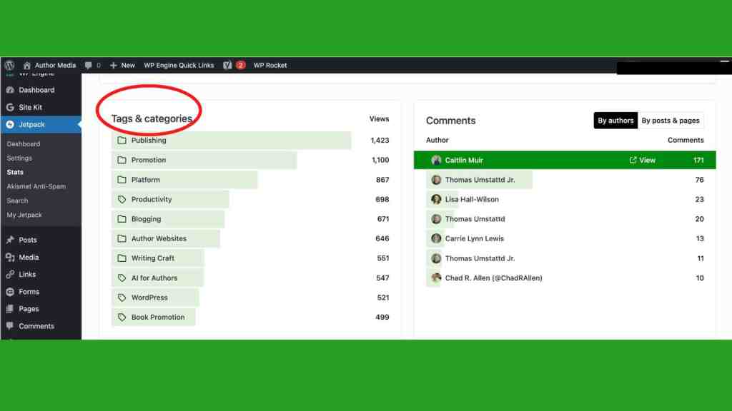Open the Publishing category row

coord(251,141)
